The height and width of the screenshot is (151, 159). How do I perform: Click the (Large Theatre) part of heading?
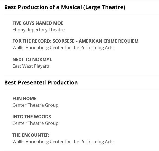coord(104,7)
